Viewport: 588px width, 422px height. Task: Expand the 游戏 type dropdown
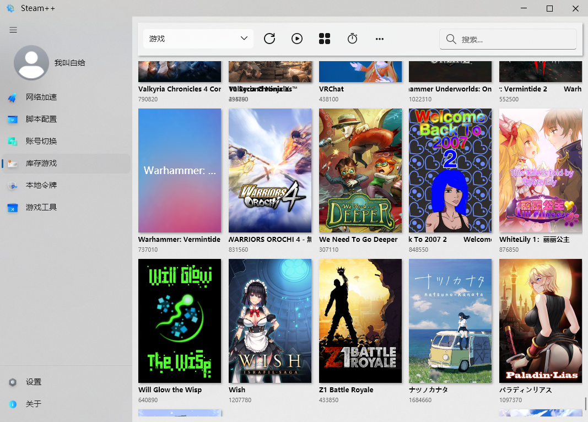[x=198, y=39]
